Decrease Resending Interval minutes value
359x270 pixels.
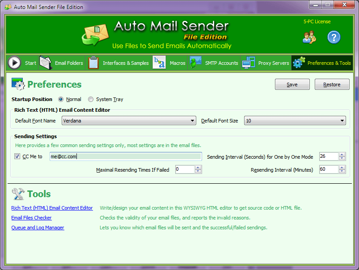pyautogui.click(x=342, y=172)
